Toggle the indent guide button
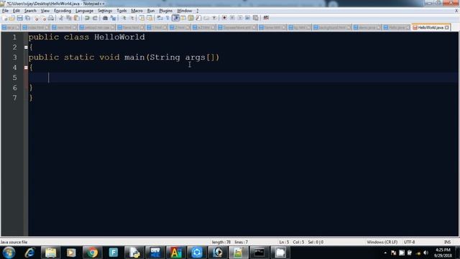The height and width of the screenshot is (259, 460). (175, 18)
